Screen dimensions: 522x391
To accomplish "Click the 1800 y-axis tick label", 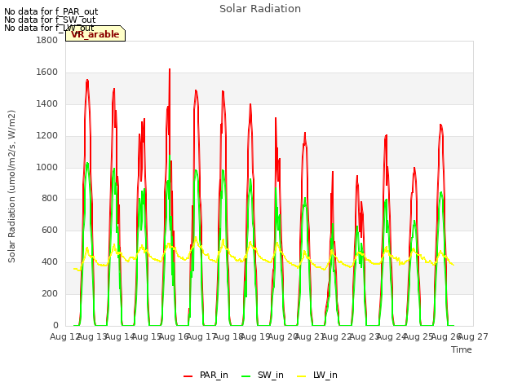I will point(47,40).
